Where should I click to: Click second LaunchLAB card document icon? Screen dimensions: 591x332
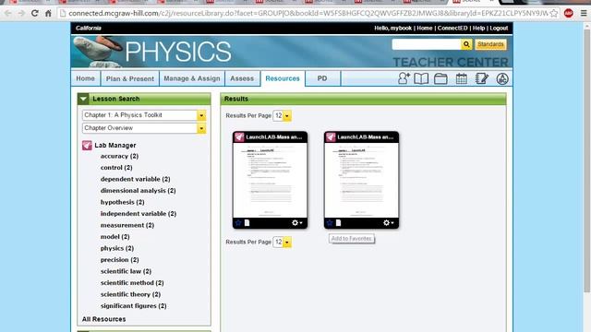point(339,223)
